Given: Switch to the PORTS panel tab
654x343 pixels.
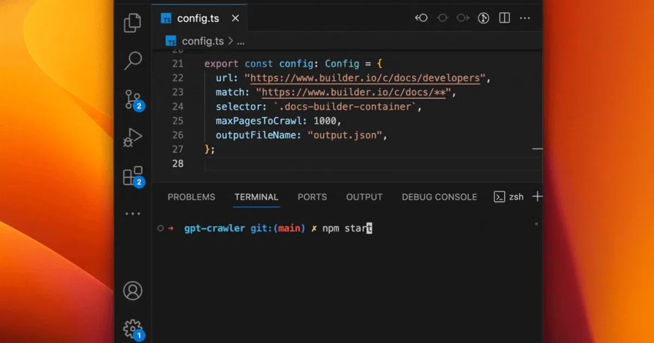Looking at the screenshot, I should point(312,197).
